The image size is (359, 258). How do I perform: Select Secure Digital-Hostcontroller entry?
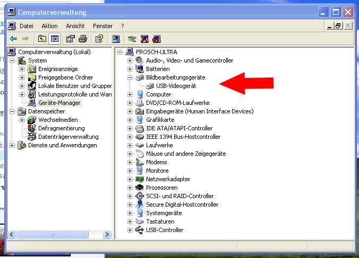pyautogui.click(x=182, y=204)
